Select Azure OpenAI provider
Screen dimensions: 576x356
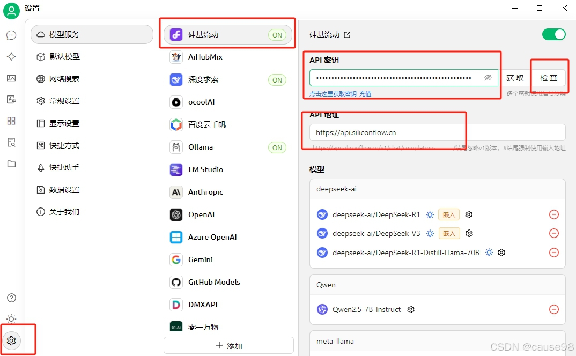click(228, 237)
